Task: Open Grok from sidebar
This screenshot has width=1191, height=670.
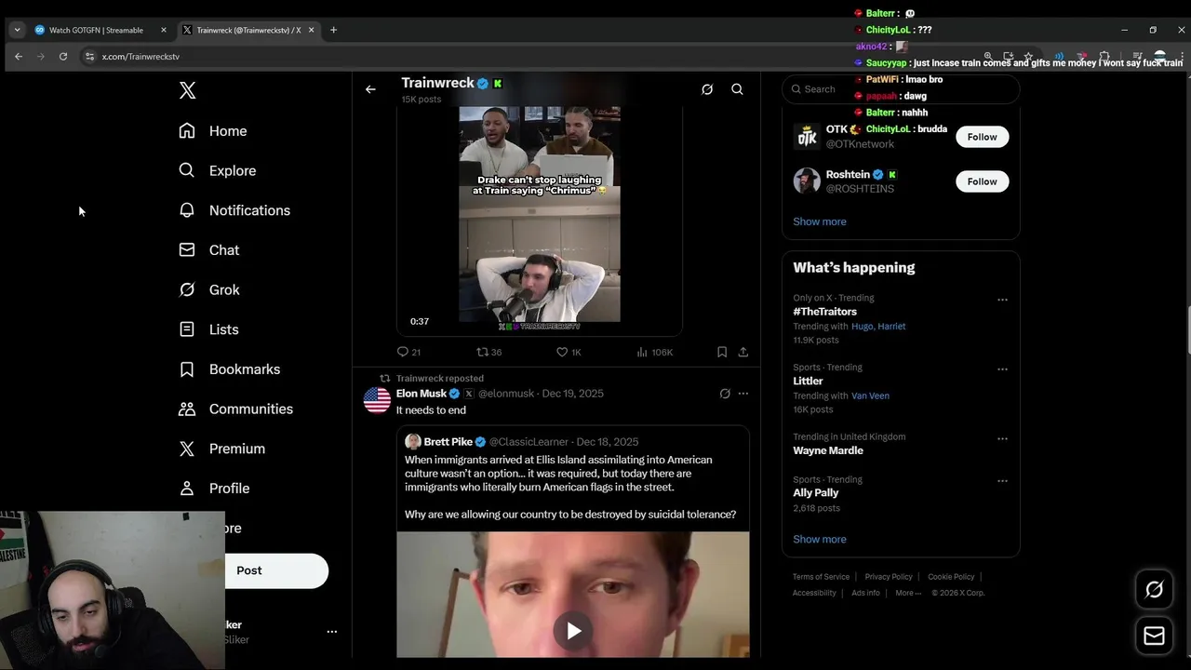Action: 209,289
